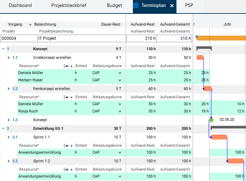
Task: Click the IT Projekt name field
Action: (x=80, y=38)
